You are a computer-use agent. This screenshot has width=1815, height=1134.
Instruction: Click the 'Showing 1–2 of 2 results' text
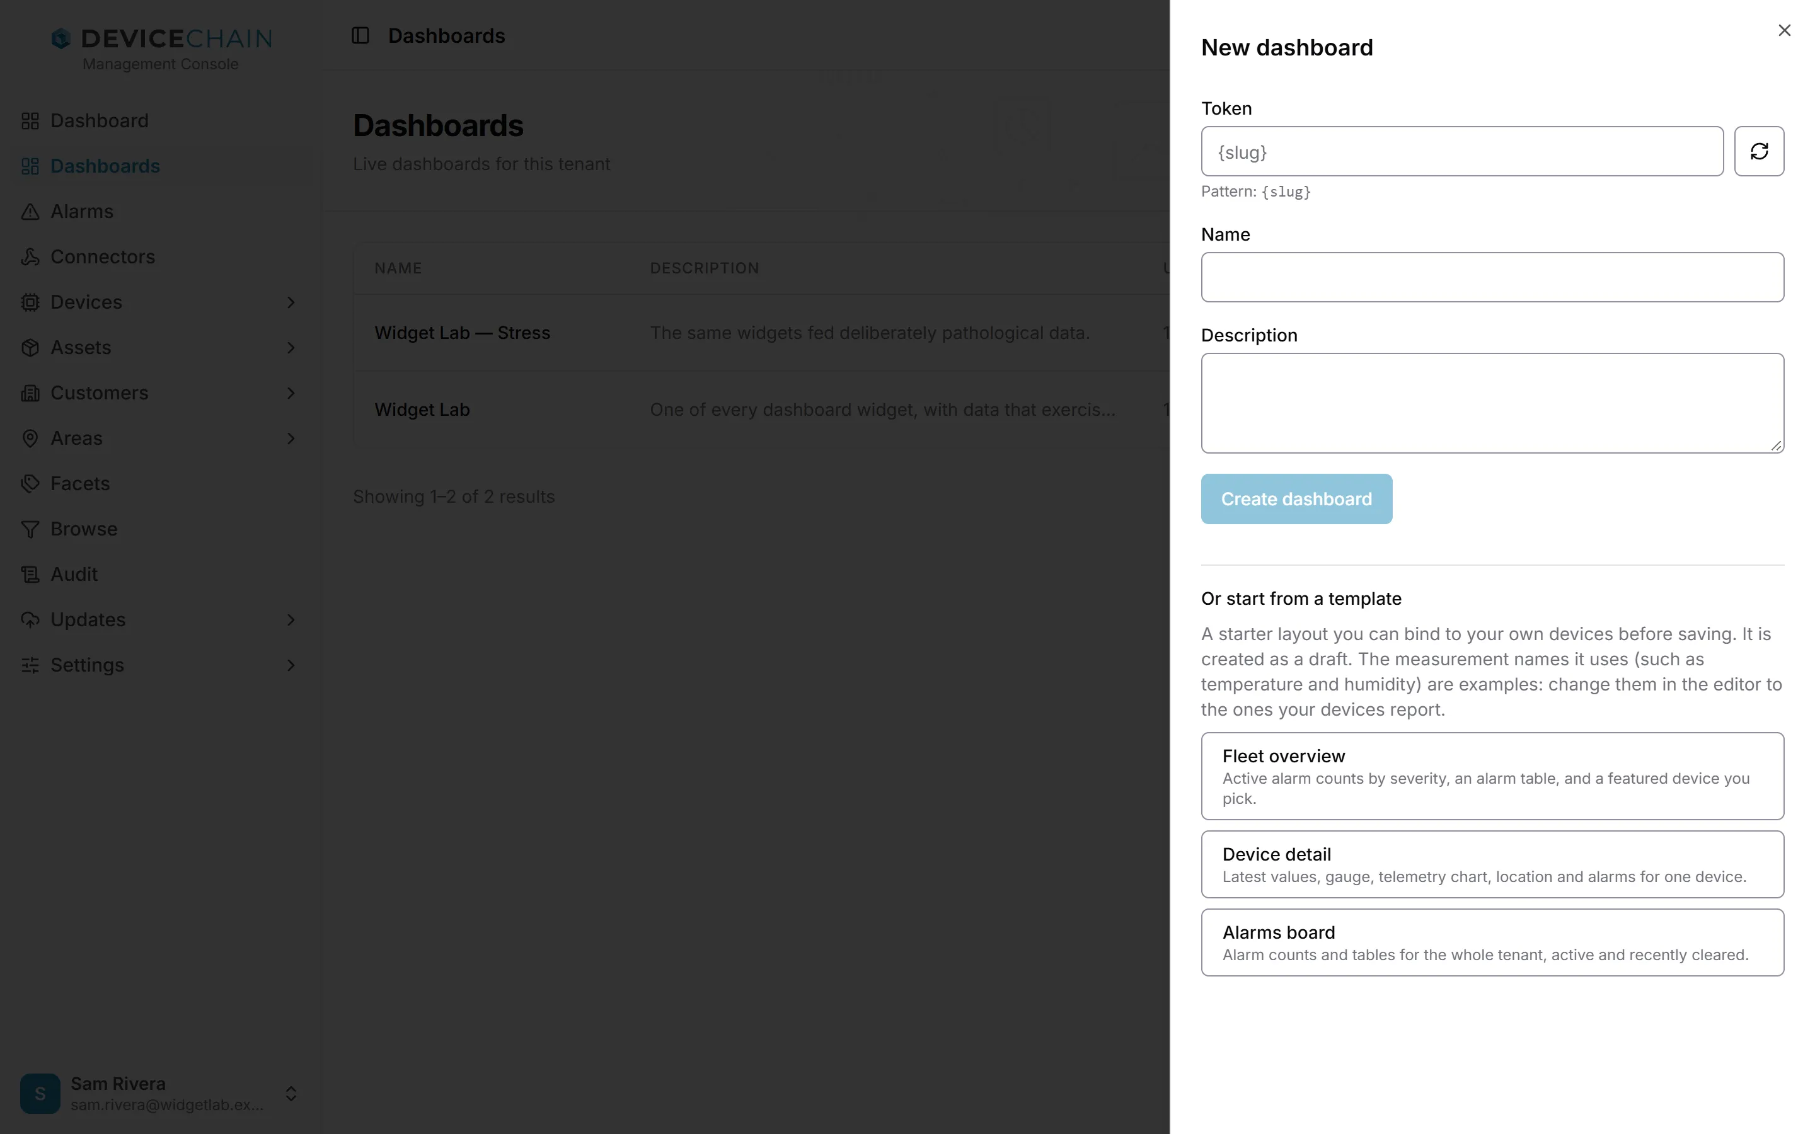[454, 496]
